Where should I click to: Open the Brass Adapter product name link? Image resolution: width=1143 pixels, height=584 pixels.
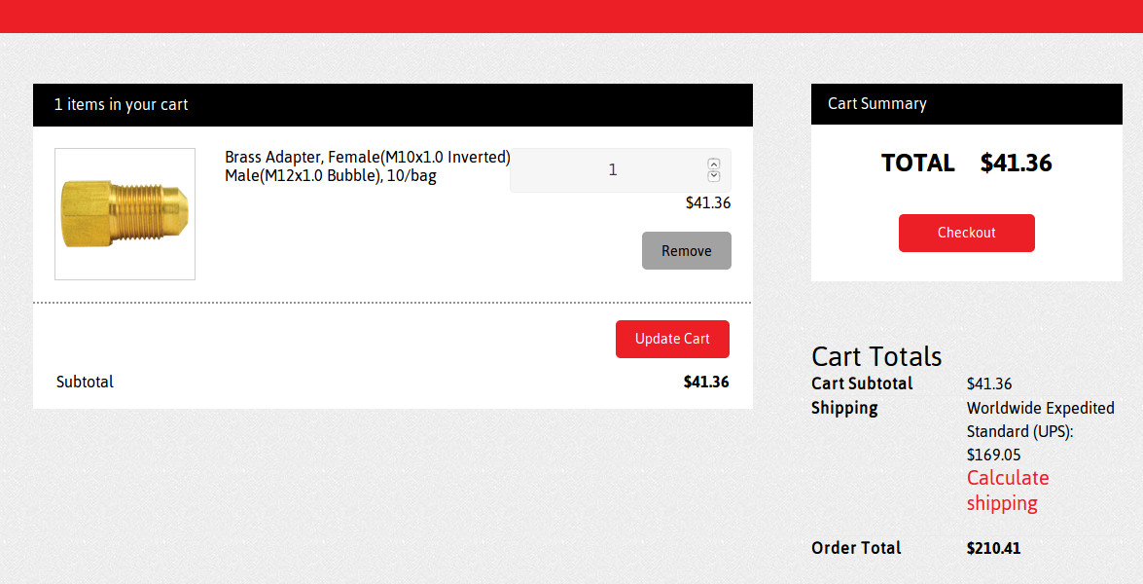[x=367, y=166]
